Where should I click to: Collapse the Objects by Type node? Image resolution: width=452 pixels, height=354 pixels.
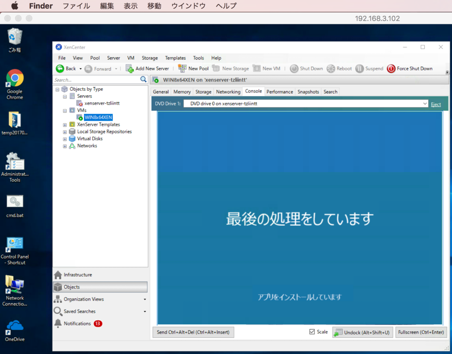point(57,89)
